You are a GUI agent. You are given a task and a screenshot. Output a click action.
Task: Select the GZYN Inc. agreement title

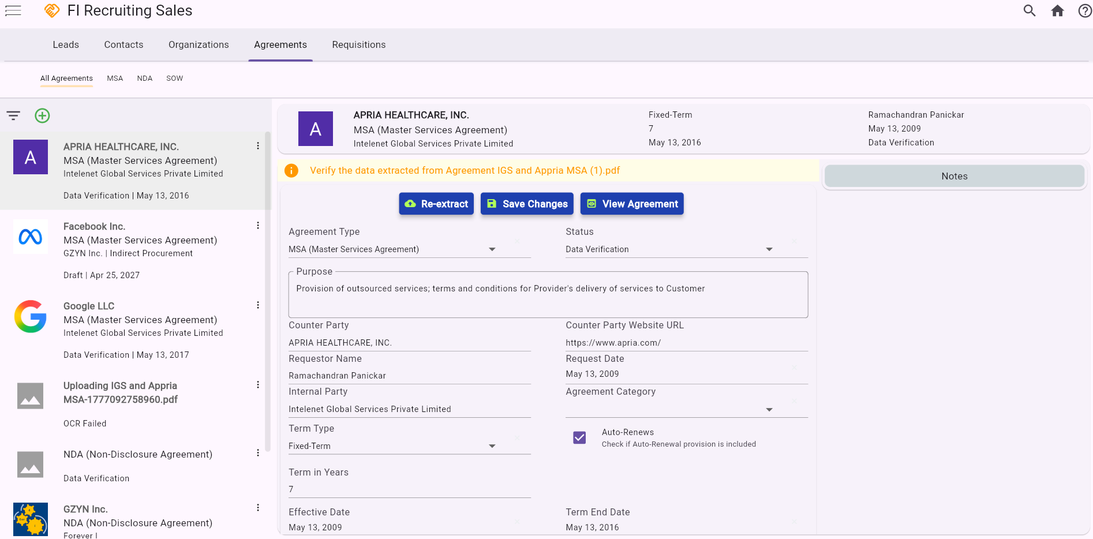(x=85, y=509)
